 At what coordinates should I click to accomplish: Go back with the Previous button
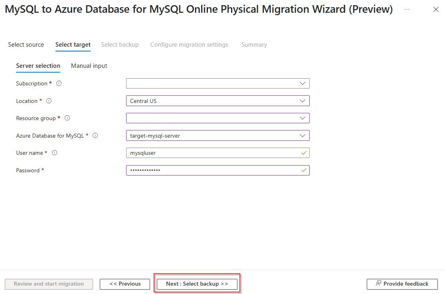(125, 284)
